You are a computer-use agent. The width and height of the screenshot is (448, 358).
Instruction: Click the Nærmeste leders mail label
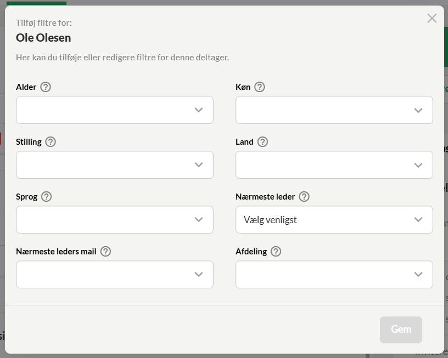[x=56, y=251]
